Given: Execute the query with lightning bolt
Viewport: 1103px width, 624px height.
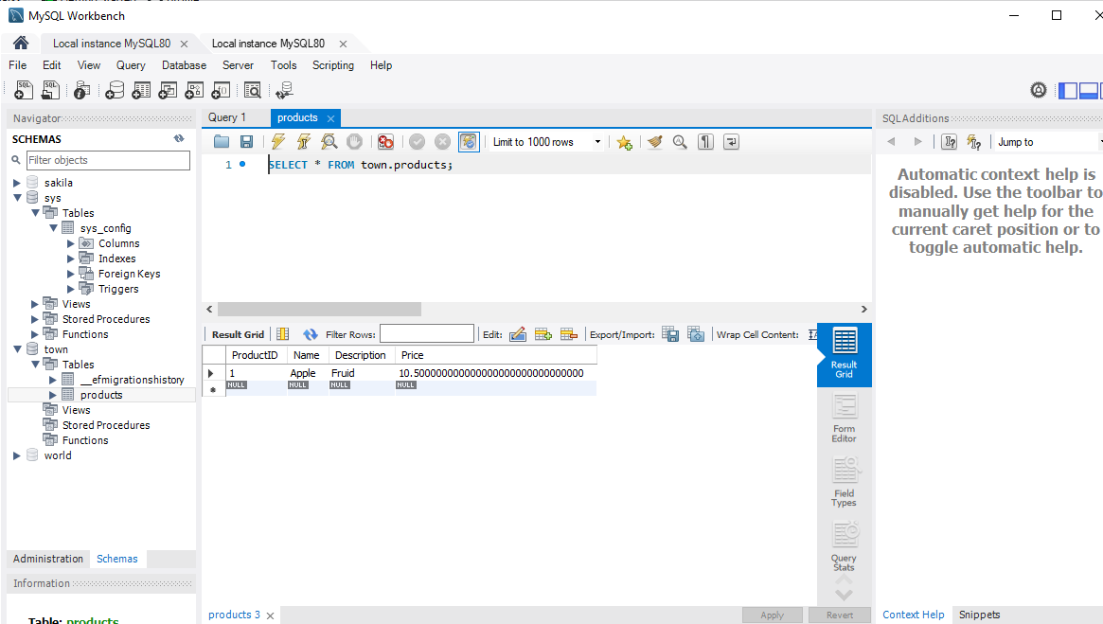Looking at the screenshot, I should (278, 141).
